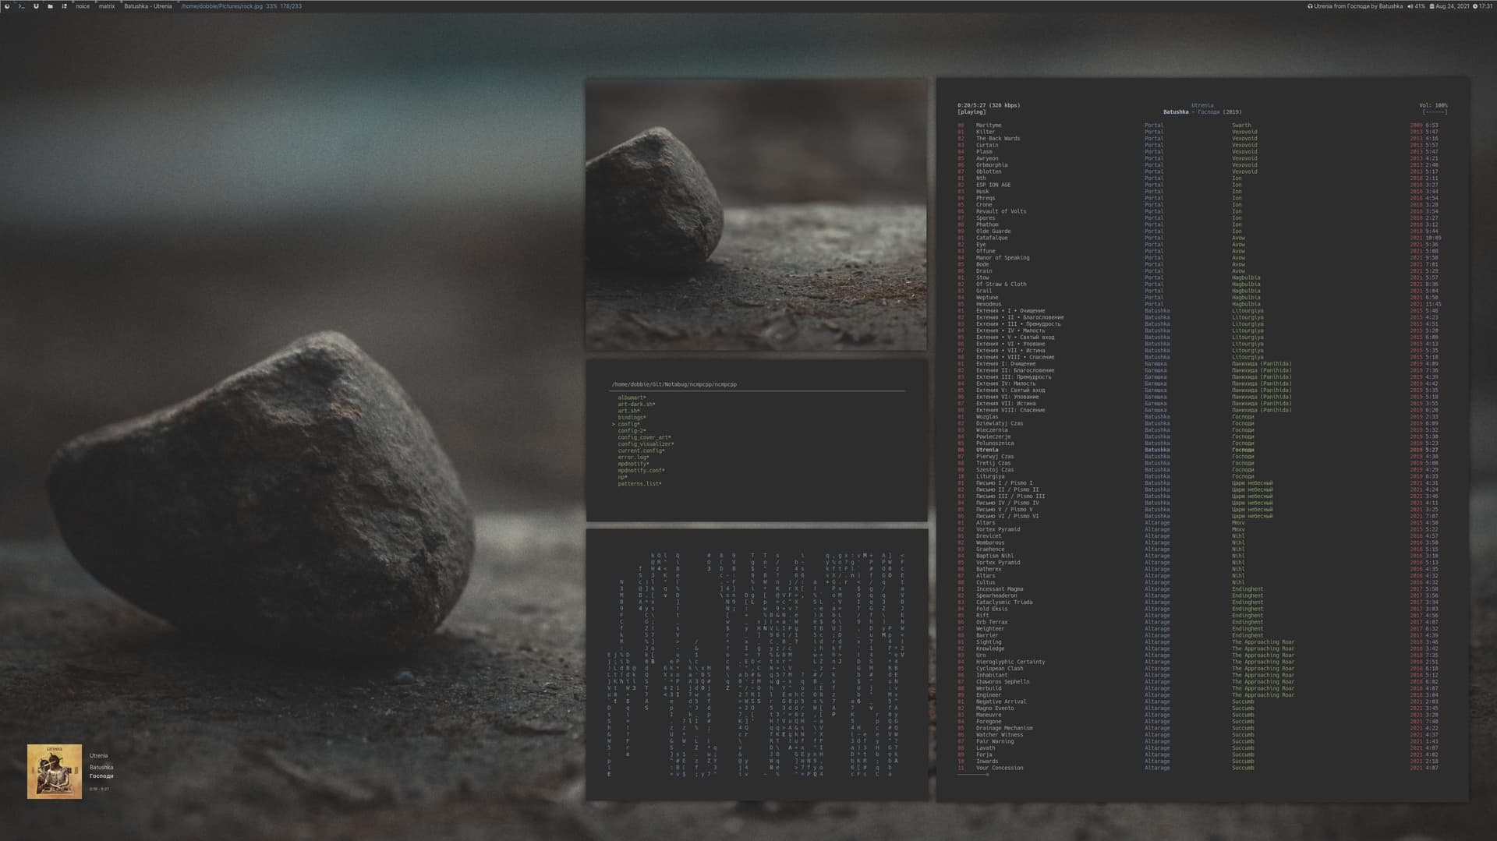1497x841 pixels.
Task: Select 'bindings*' in the file browser
Action: (x=632, y=418)
